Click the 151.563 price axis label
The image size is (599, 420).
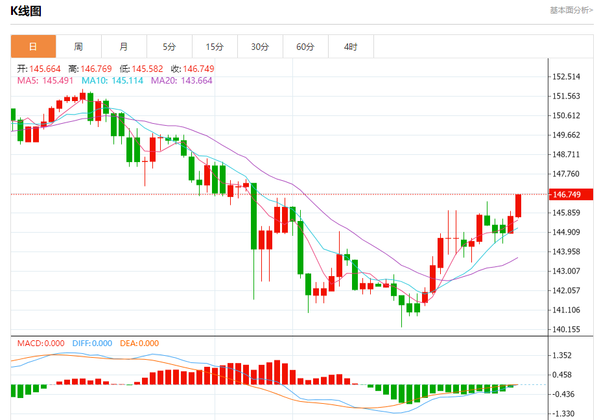pos(566,96)
